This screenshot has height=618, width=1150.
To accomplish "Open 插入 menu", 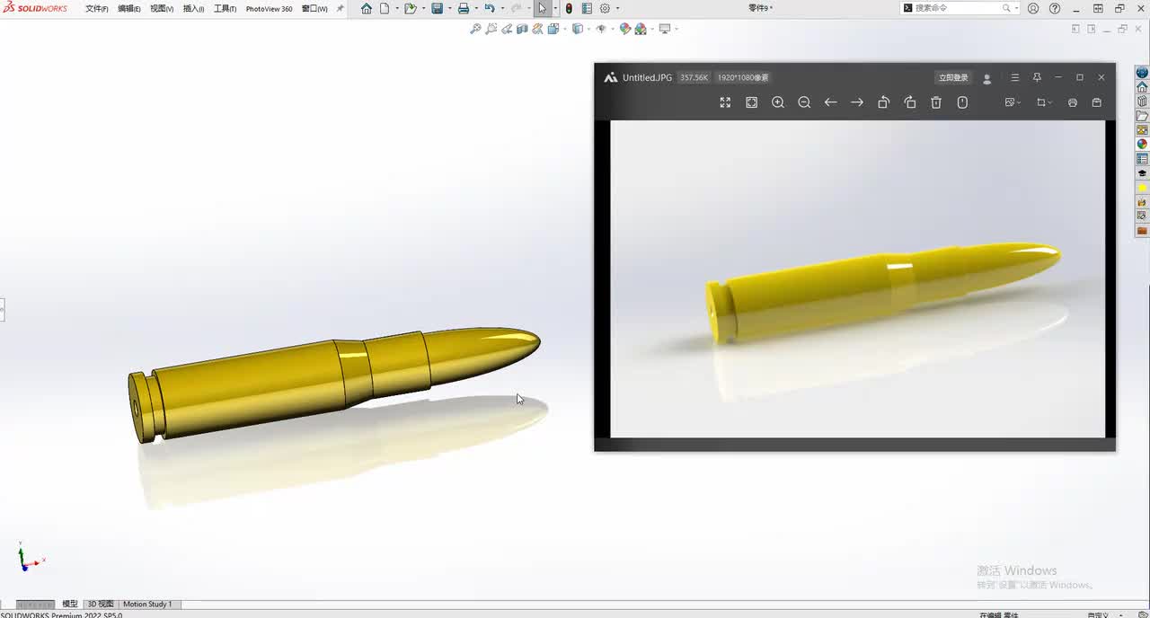I will 193,9.
